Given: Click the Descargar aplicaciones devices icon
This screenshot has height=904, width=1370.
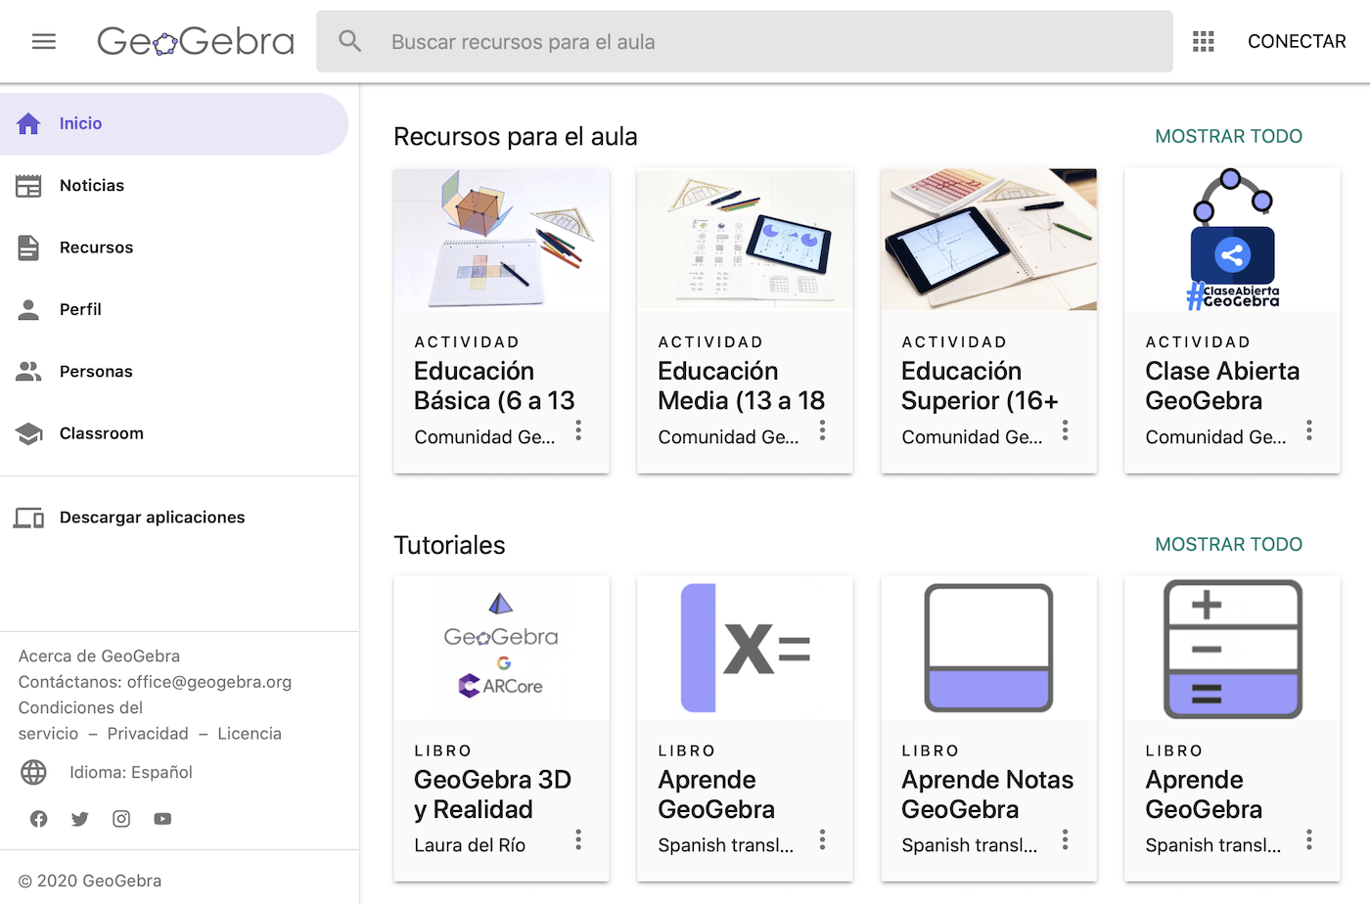Looking at the screenshot, I should click(x=28, y=518).
